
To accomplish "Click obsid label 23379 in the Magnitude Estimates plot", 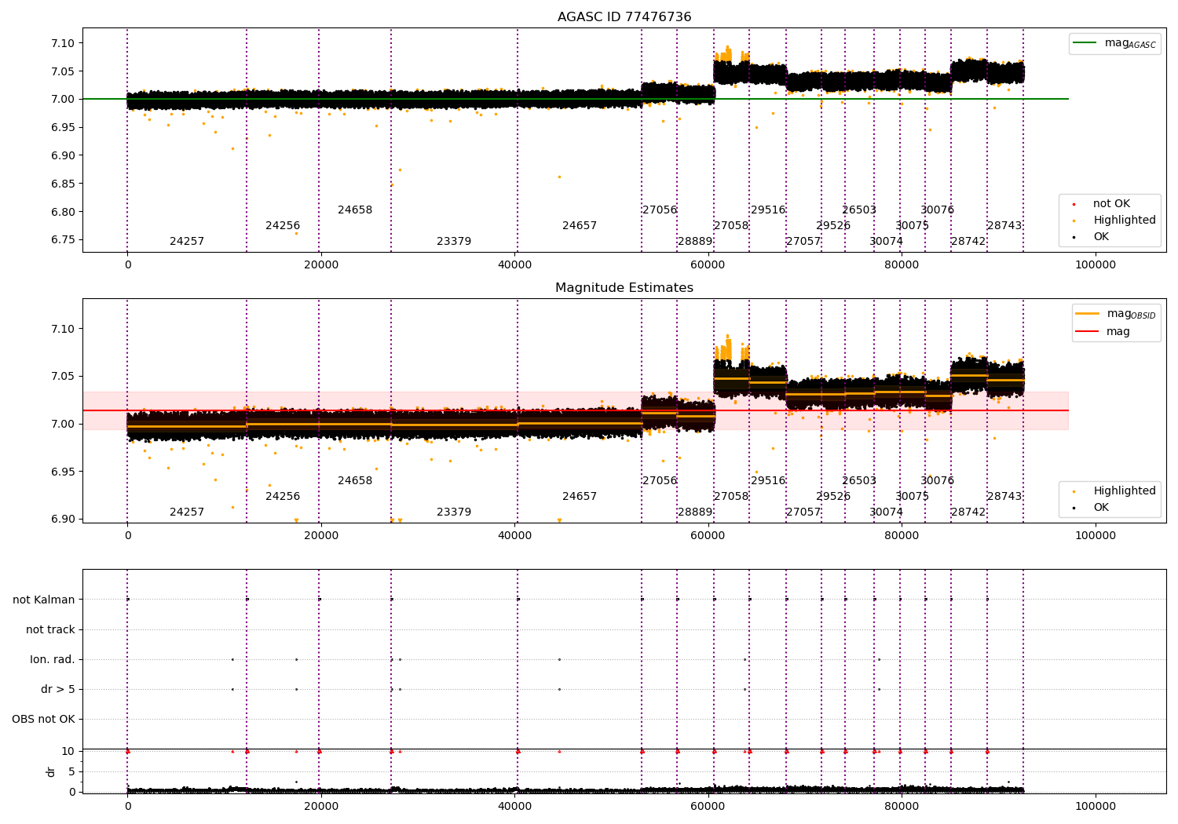I will (x=454, y=512).
